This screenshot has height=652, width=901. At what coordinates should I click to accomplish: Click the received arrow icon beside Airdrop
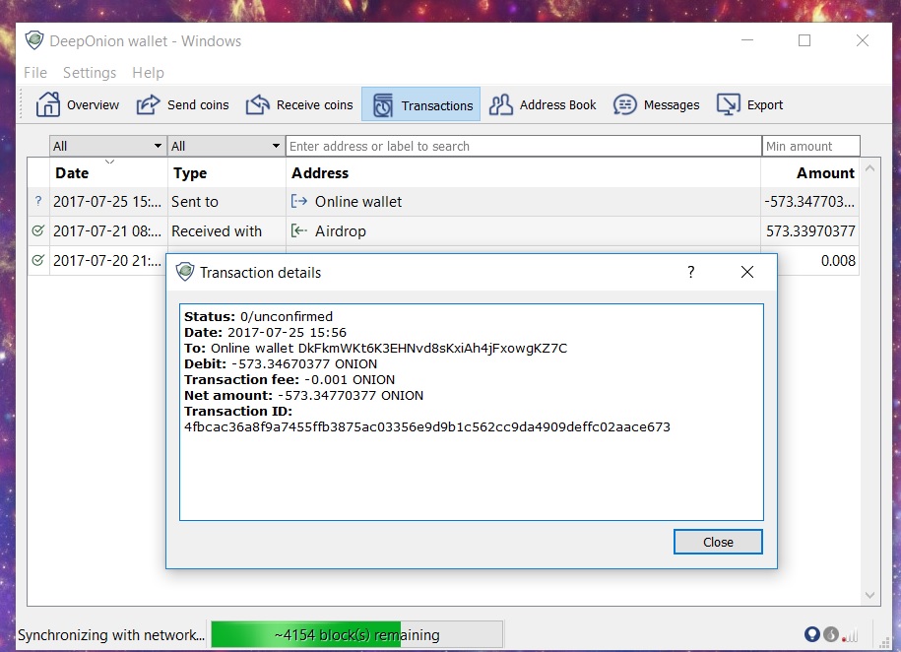point(298,231)
